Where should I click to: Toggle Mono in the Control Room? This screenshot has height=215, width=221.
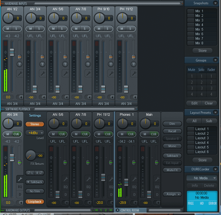172,146
